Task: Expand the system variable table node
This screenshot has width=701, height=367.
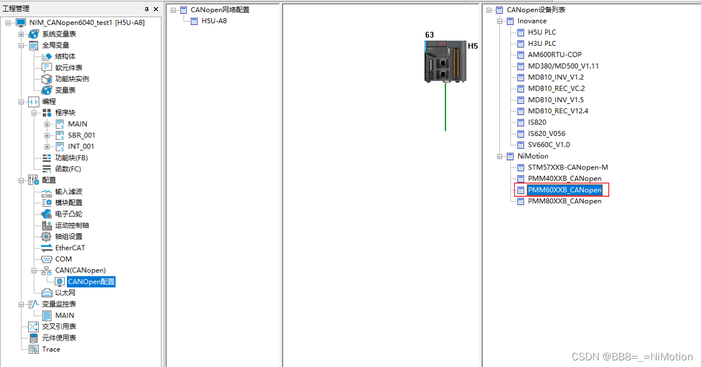Action: coord(21,34)
